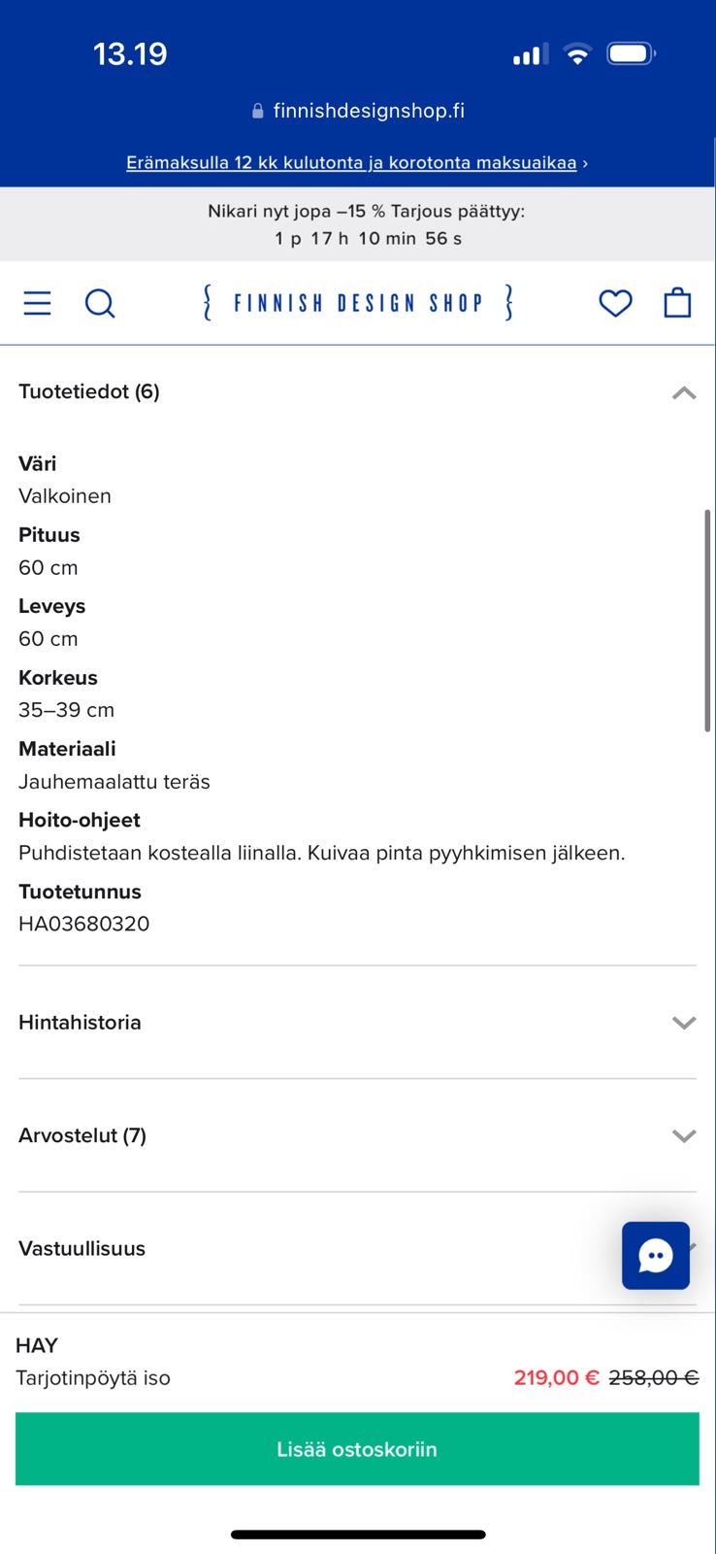
Task: Open the chat support bubble
Action: click(x=656, y=1255)
